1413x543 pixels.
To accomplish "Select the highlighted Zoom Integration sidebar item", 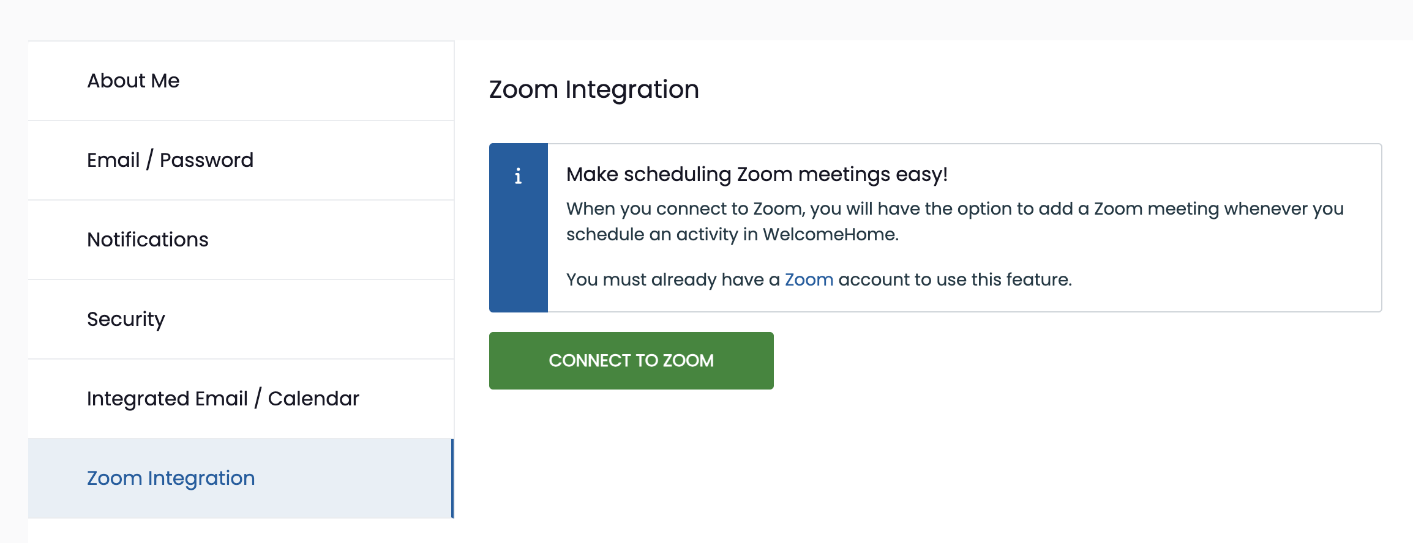I will pos(241,478).
